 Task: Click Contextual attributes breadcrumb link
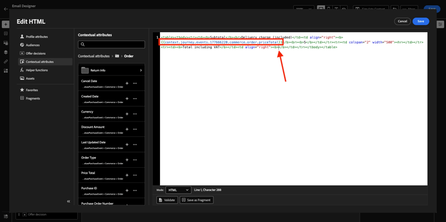coord(93,57)
